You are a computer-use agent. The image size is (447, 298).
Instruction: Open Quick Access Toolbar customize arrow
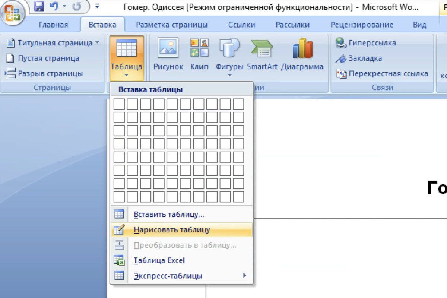click(97, 6)
